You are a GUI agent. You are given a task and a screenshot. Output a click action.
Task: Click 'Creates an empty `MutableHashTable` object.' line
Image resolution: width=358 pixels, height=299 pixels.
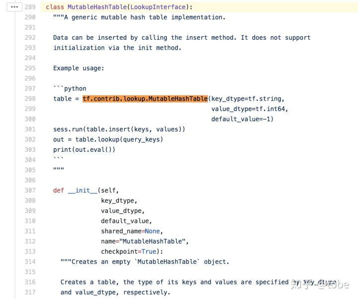[145, 262]
